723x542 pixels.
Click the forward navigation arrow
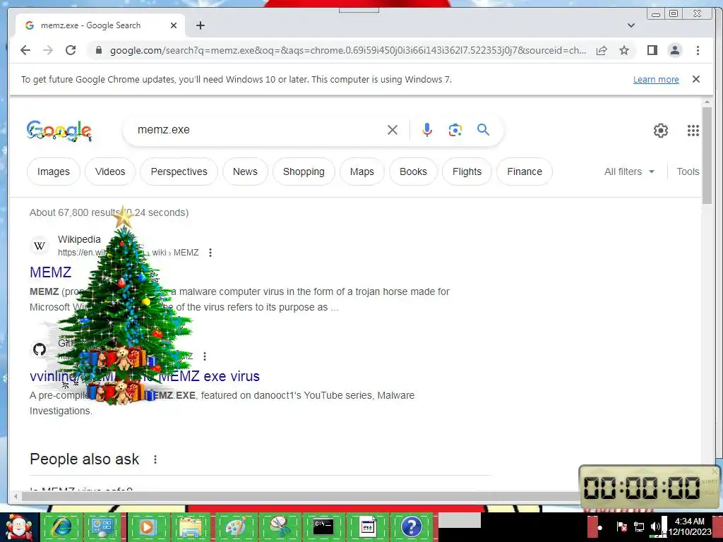tap(48, 50)
